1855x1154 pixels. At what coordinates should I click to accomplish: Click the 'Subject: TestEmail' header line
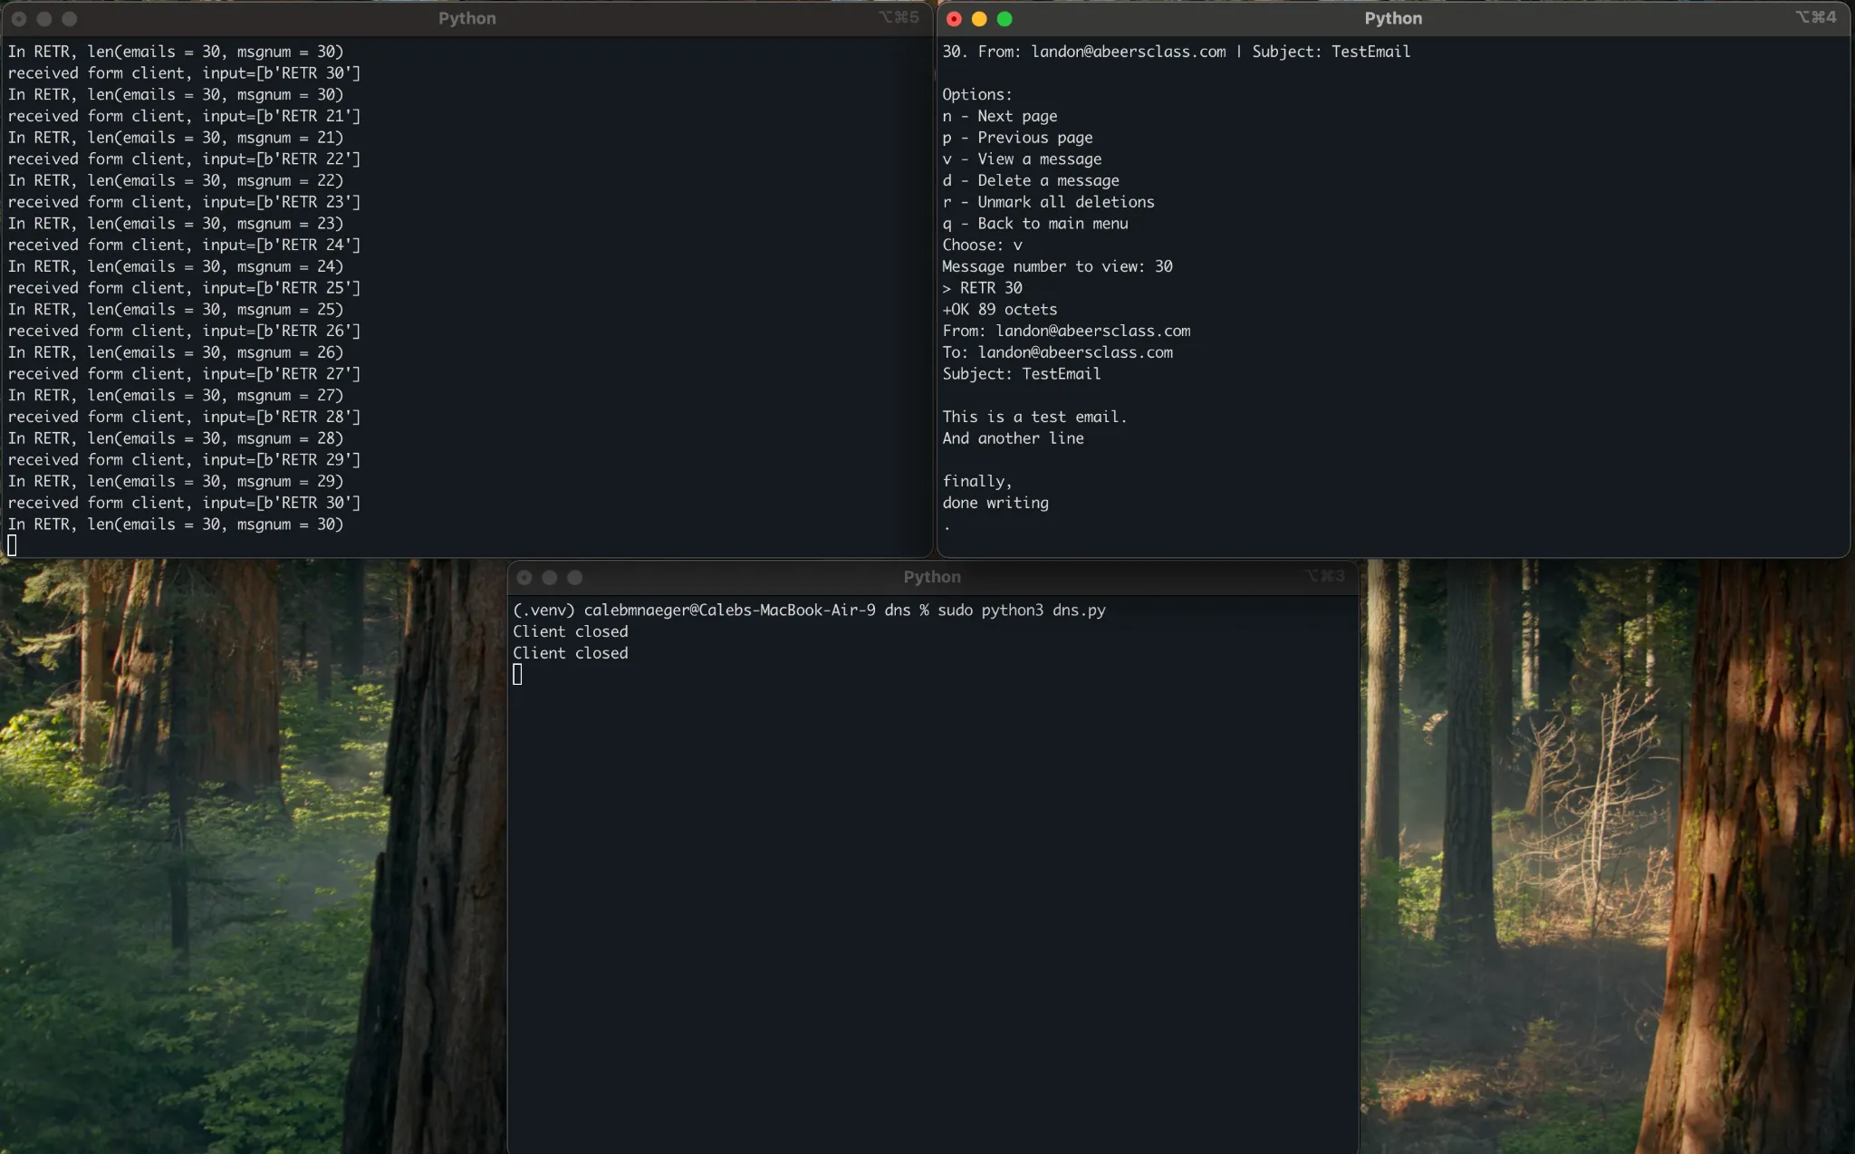point(1022,374)
